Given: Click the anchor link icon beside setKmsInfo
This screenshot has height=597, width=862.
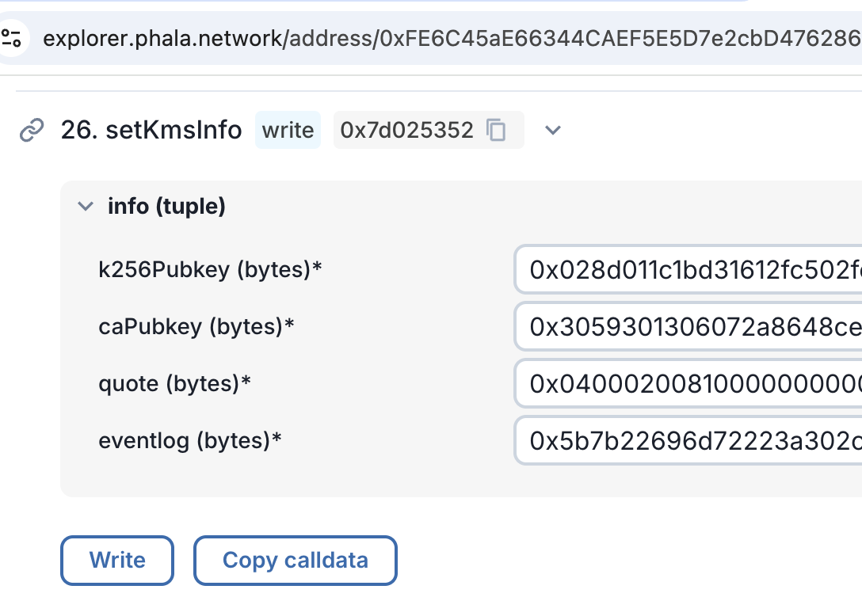Looking at the screenshot, I should [x=30, y=129].
